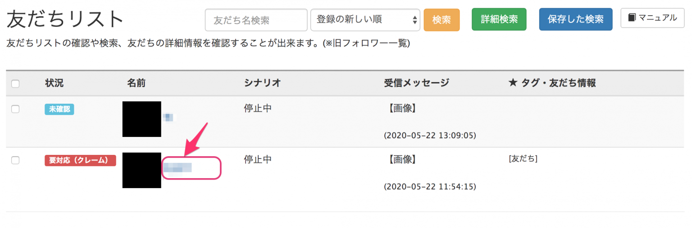
Task: Click the 受信メッセージ column header
Action: (417, 83)
